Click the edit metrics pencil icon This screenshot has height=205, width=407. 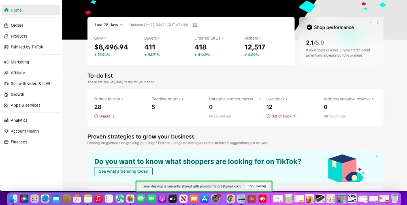click(x=195, y=25)
